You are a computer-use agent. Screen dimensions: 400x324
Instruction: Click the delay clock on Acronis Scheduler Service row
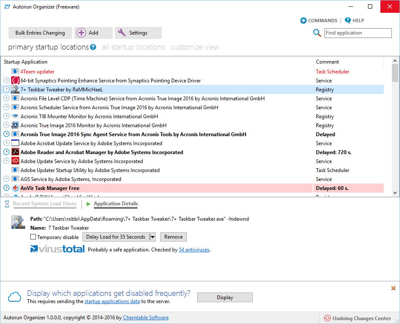(6, 107)
